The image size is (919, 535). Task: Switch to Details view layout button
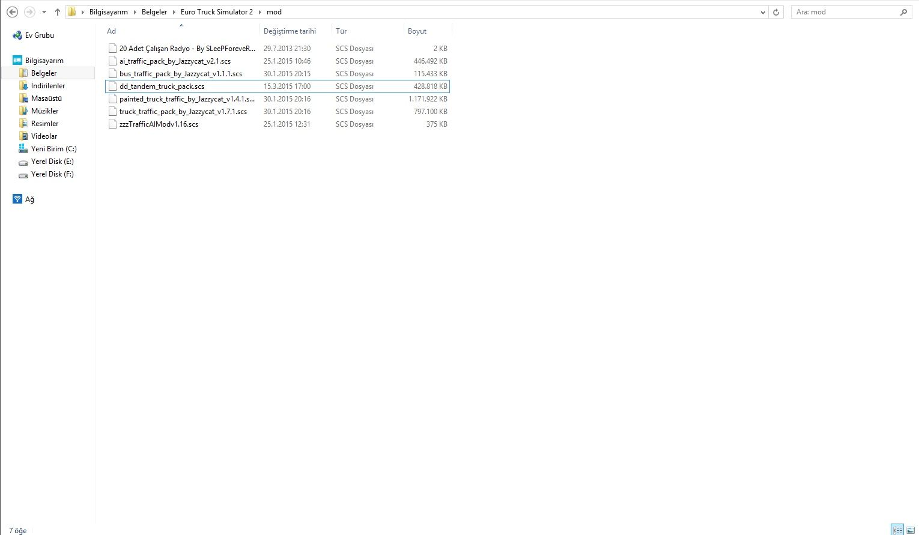[898, 530]
